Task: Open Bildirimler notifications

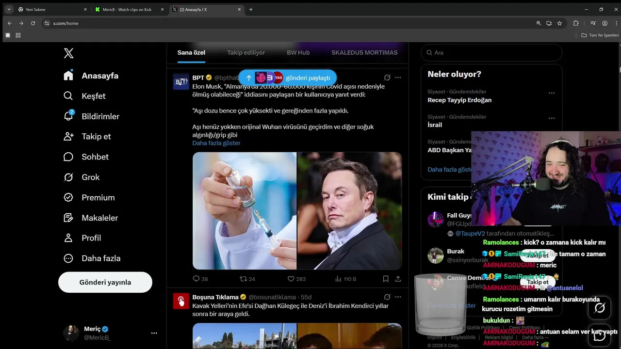Action: 91,116
